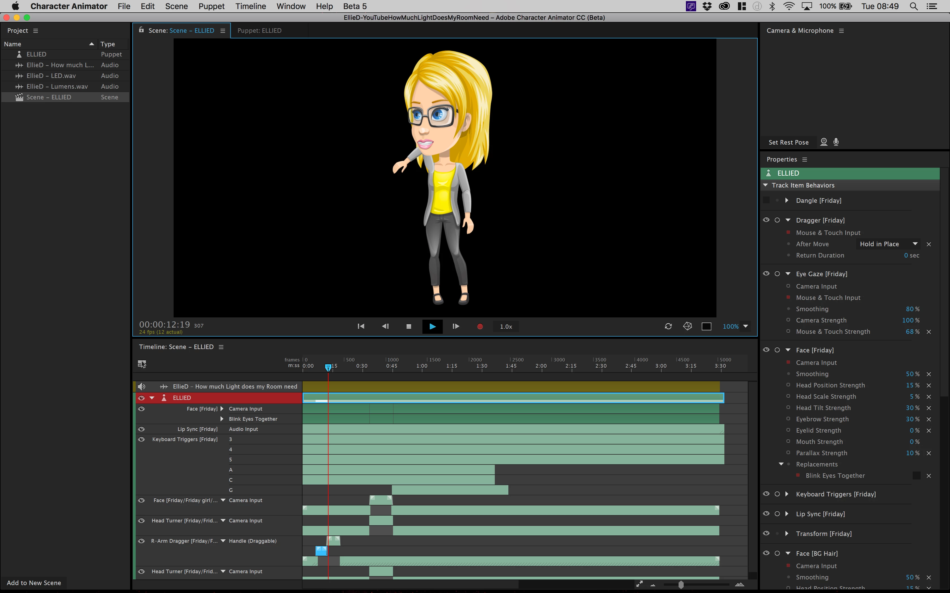Viewport: 950px width, 593px height.
Task: Stop playback in scene panel
Action: [x=409, y=326]
